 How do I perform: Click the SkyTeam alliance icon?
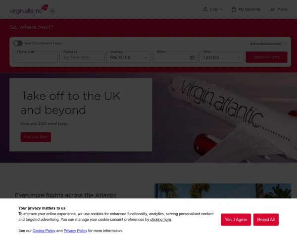(x=52, y=11)
